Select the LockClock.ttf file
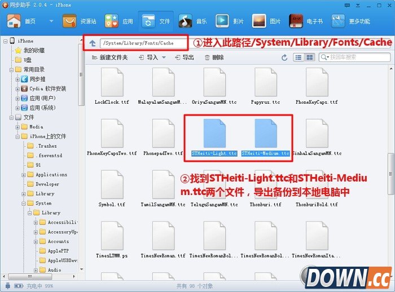This screenshot has width=395, height=292. coord(112,86)
